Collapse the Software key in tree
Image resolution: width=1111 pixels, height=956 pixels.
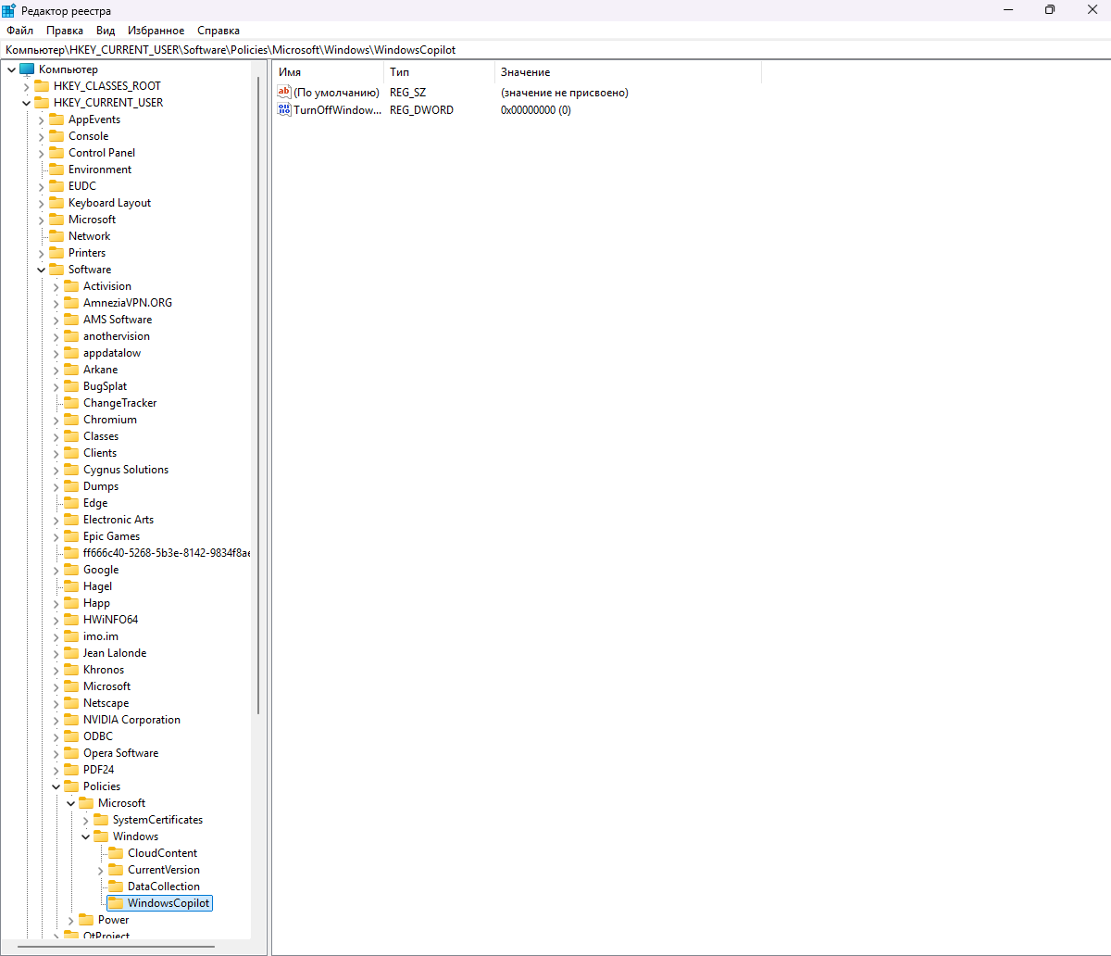41,270
